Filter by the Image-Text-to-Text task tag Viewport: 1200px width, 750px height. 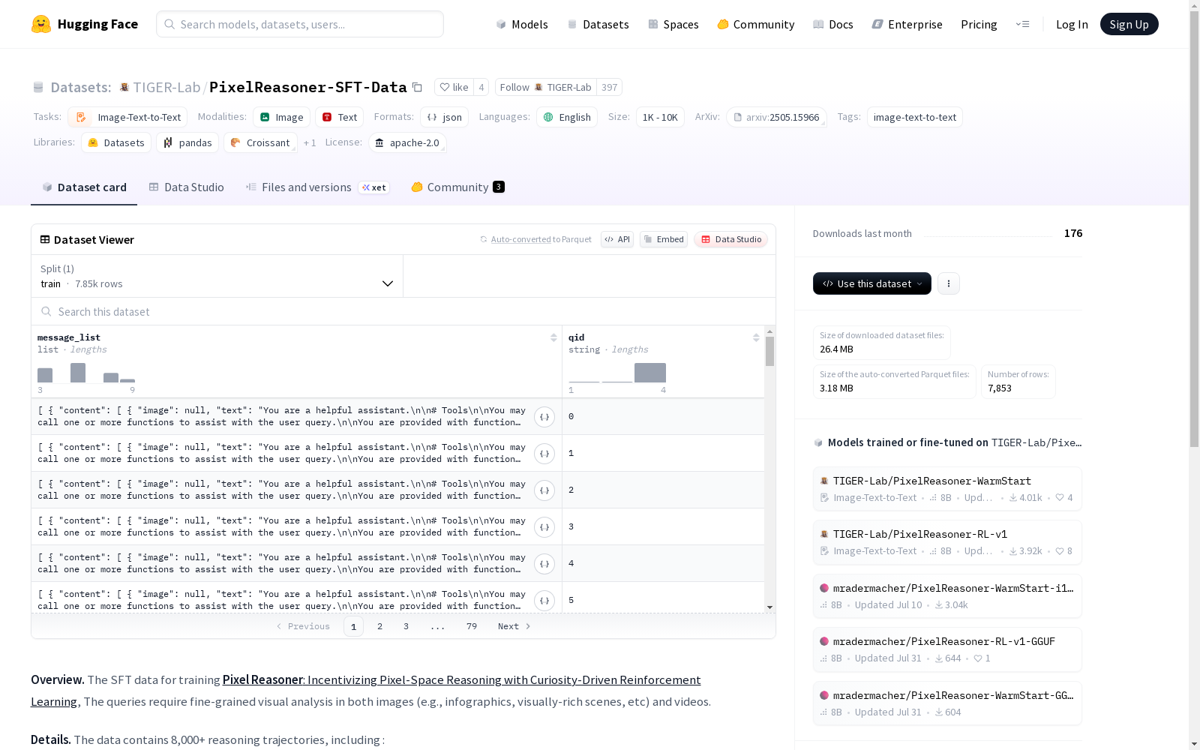tap(127, 118)
